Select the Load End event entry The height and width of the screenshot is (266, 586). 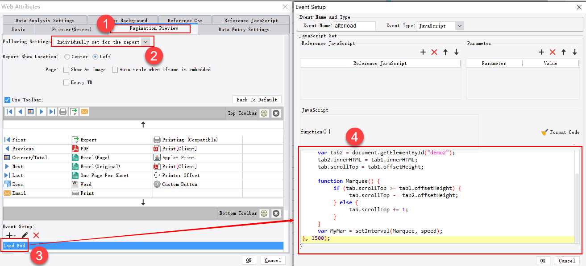[x=15, y=245]
